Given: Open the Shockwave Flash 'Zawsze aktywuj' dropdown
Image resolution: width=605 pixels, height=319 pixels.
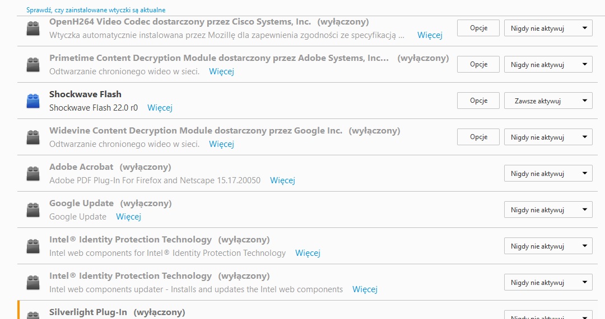Looking at the screenshot, I should pyautogui.click(x=548, y=101).
